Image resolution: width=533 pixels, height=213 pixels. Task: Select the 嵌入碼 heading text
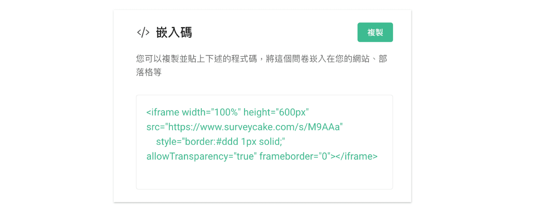tap(174, 32)
